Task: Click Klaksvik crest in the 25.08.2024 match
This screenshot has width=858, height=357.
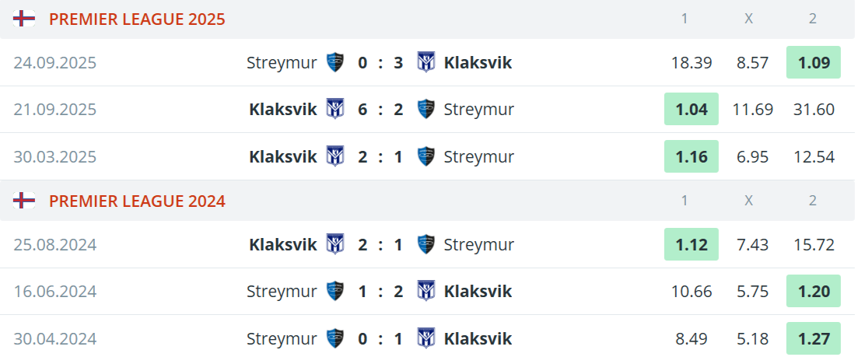Action: click(x=335, y=244)
